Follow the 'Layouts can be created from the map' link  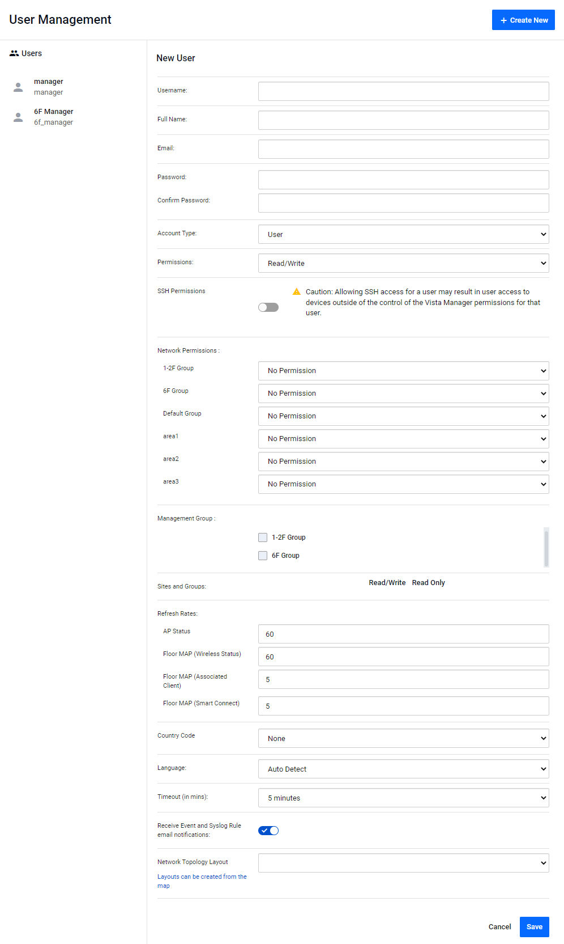202,877
